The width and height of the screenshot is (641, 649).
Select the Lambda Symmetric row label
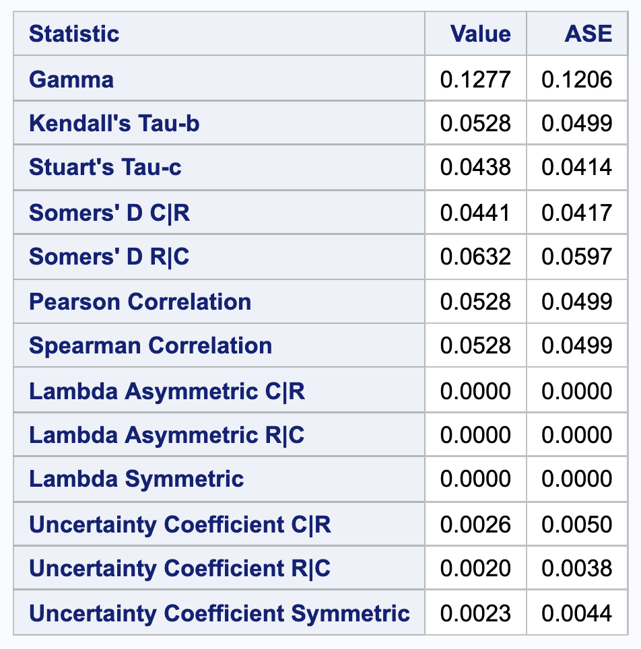pos(136,479)
